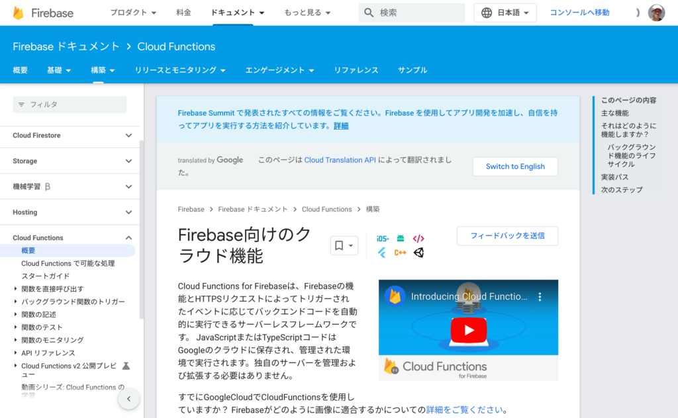Expand the Cloud Firestore sidebar section
The width and height of the screenshot is (678, 418).
128,136
